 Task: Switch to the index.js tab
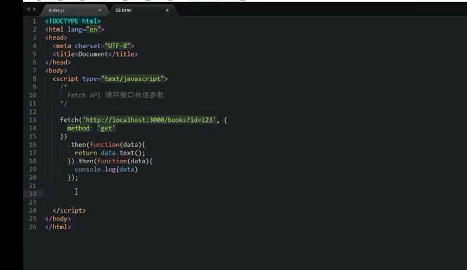tap(56, 10)
